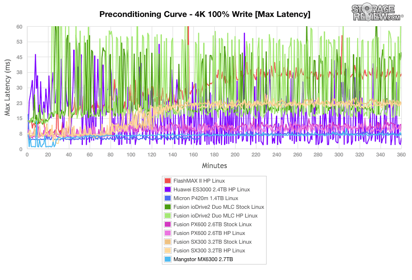Select the 40 tick on the Minutes axis
Screen dimensions: 412x280
(x=68, y=155)
